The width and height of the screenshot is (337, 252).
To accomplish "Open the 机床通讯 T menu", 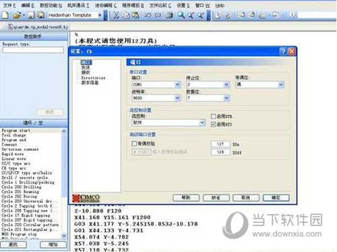I will coord(78,5).
